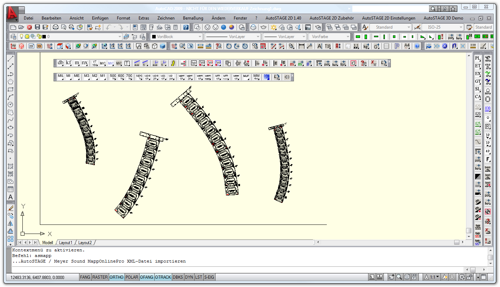Select the Polygon draw tool

tap(10, 82)
